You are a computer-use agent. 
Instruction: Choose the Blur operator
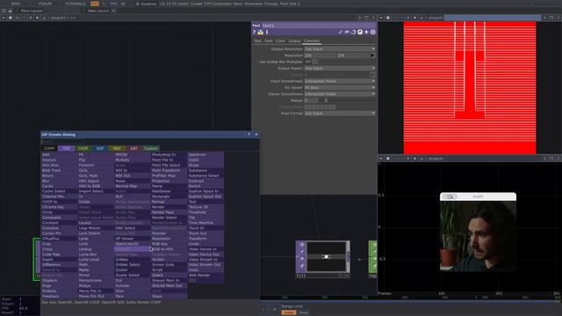point(59,181)
